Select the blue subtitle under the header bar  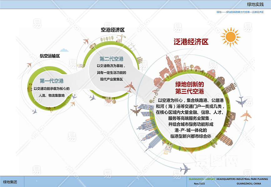click(240, 12)
